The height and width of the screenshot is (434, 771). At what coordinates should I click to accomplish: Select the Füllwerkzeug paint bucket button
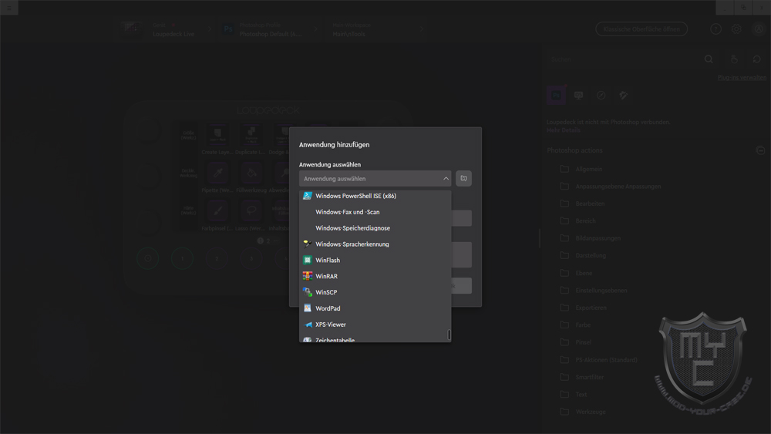point(251,173)
